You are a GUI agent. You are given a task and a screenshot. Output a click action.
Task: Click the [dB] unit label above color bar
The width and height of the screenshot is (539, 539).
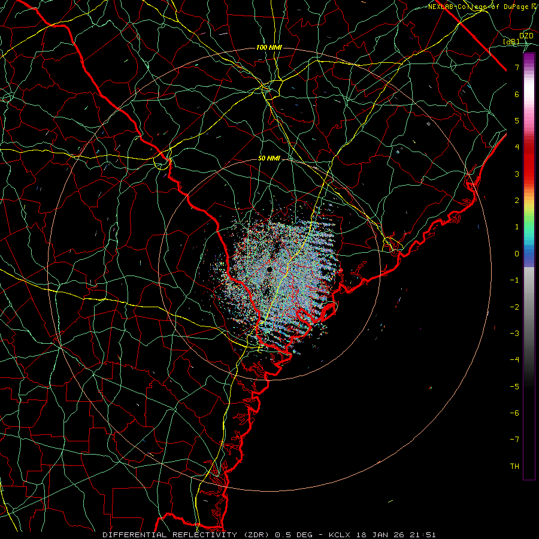pyautogui.click(x=511, y=42)
